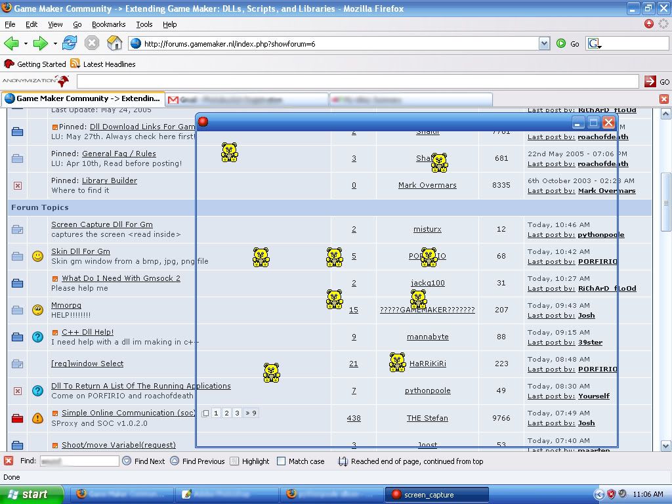Reload the page with Refresh icon
This screenshot has height=504, width=672.
(x=70, y=43)
